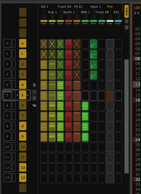Click the small-square matrix slot size button
141x194 pixels.
tap(126, 21)
